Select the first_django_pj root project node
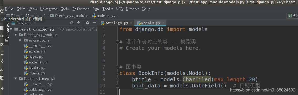Viewport: 298px width, 95px height. click(37, 29)
